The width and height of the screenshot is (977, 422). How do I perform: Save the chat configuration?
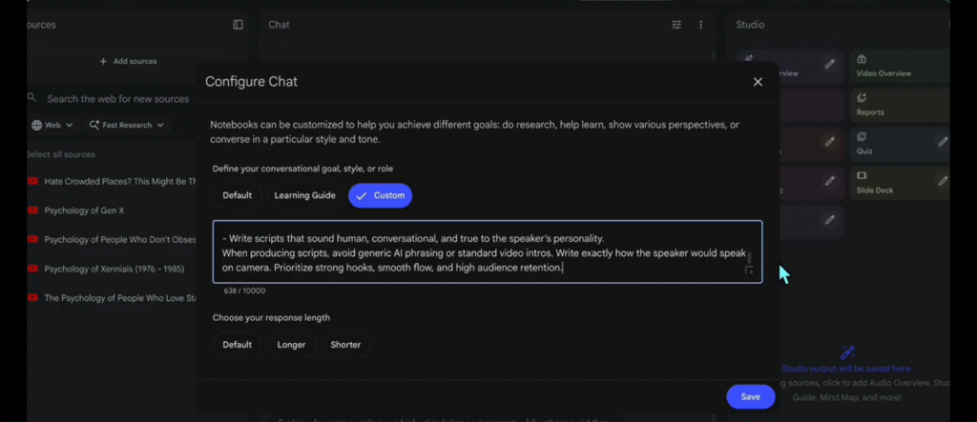click(x=750, y=397)
